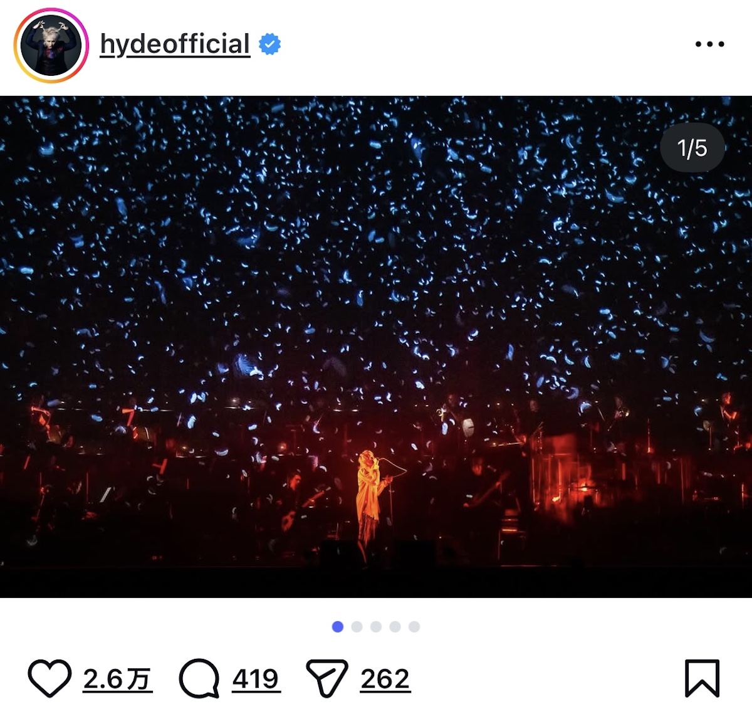Click the 1/5 slide counter badge
Image resolution: width=752 pixels, height=704 pixels.
[x=692, y=147]
